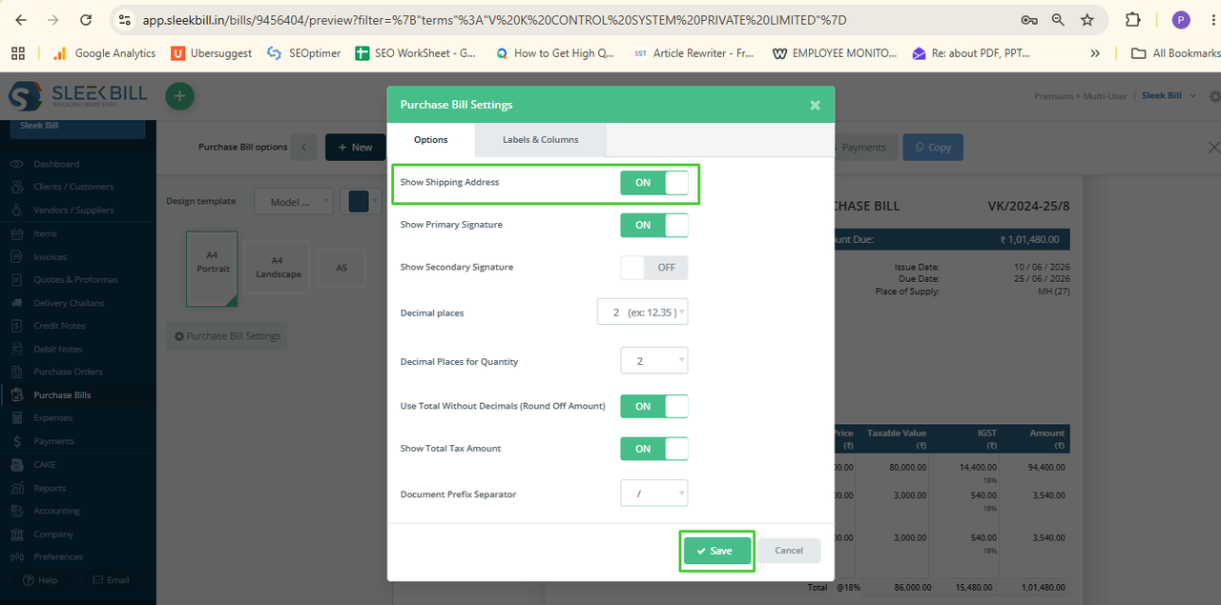
Task: Close the Purchase Bill Settings dialog
Action: 815,105
